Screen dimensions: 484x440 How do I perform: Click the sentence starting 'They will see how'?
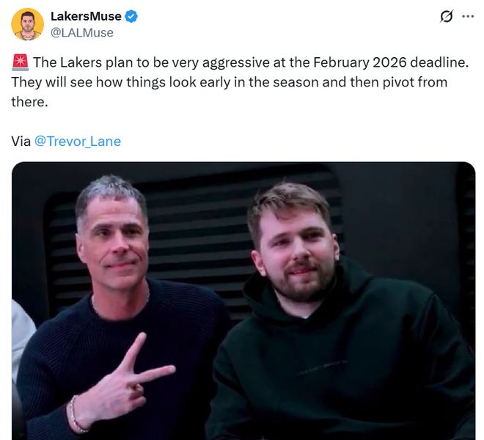point(229,92)
